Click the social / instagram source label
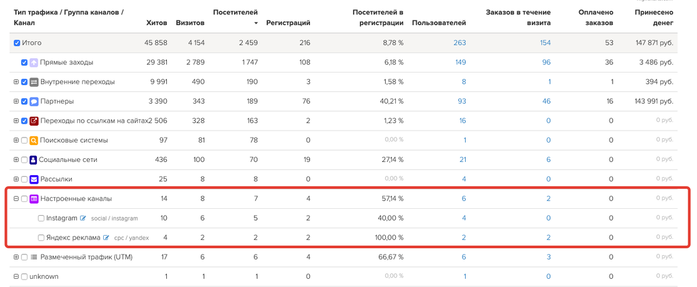 point(114,218)
